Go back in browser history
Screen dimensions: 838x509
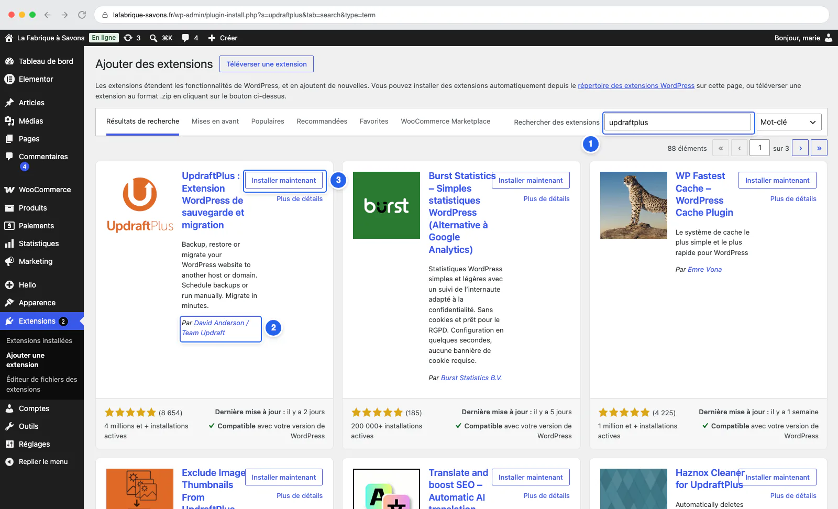click(47, 15)
